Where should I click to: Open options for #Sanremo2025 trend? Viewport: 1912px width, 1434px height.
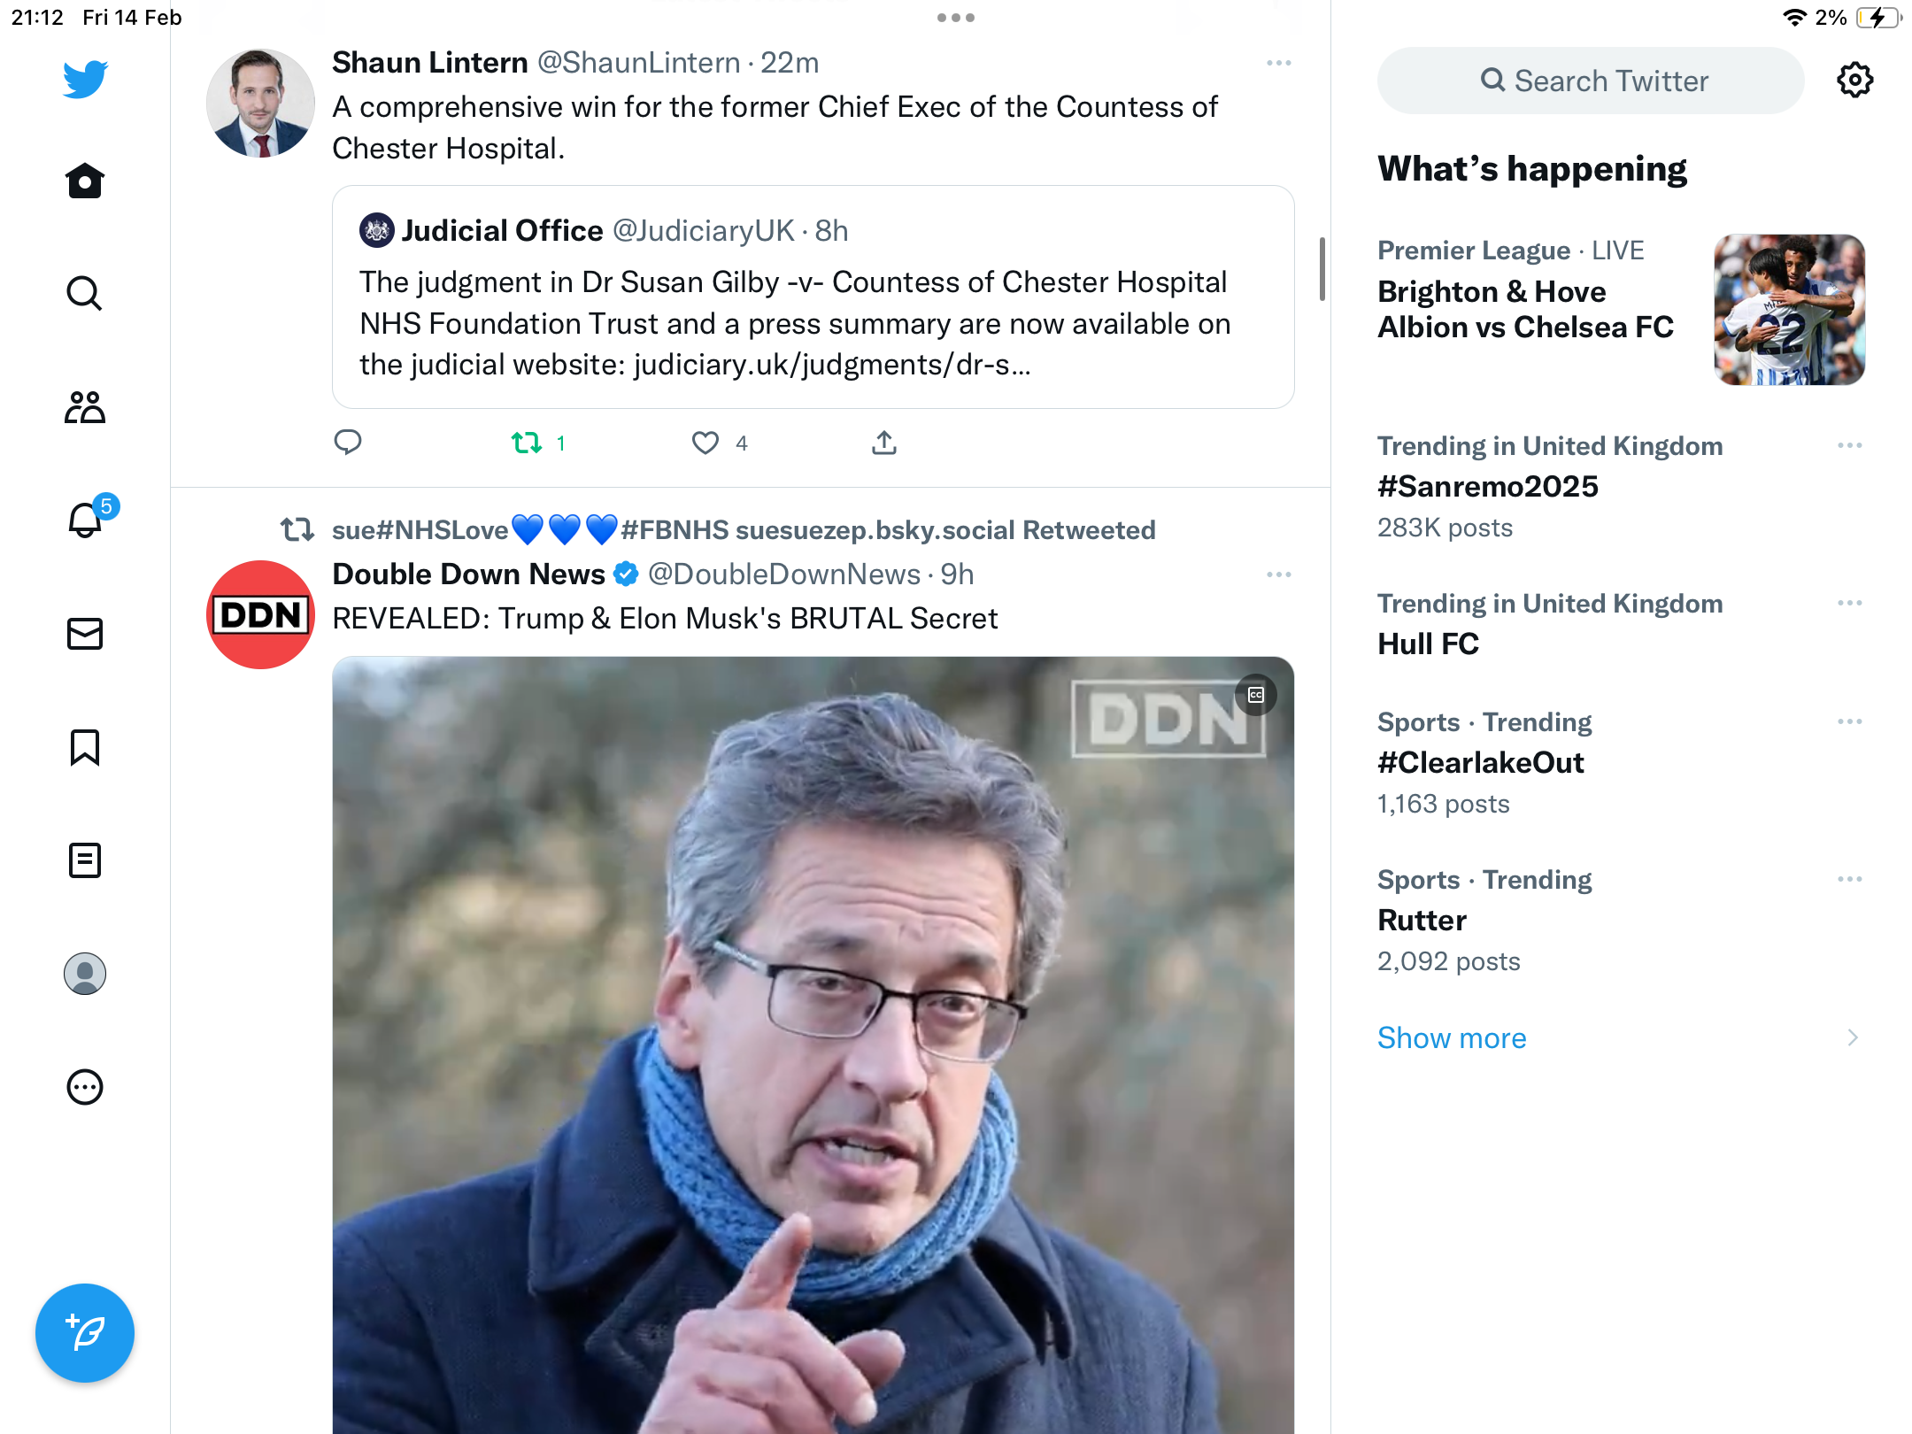[1850, 445]
